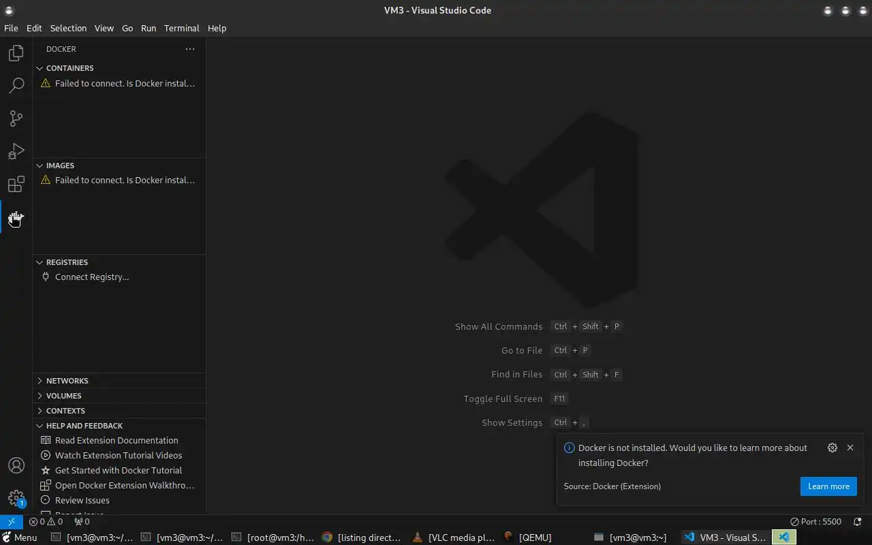
Task: Click the info icon in Docker notification
Action: tap(570, 448)
